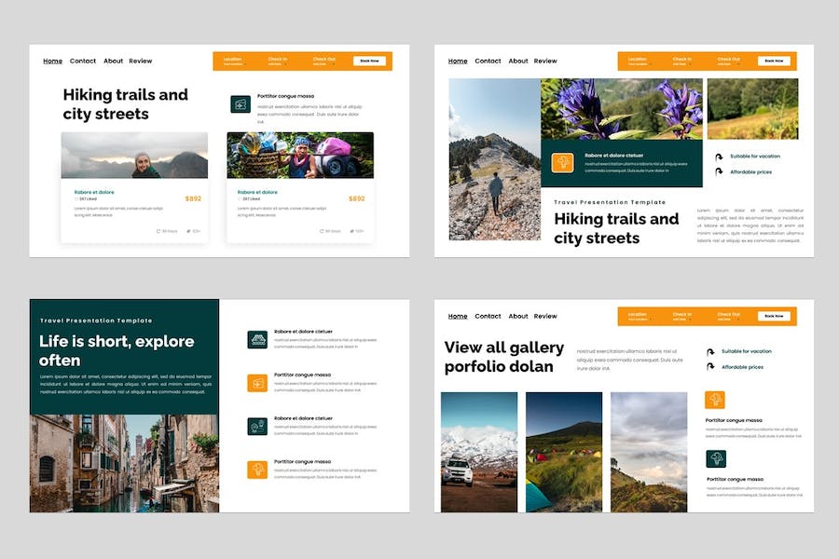Image resolution: width=839 pixels, height=559 pixels.
Task: Select the Contact menu item on top-left slide
Action: coord(83,61)
